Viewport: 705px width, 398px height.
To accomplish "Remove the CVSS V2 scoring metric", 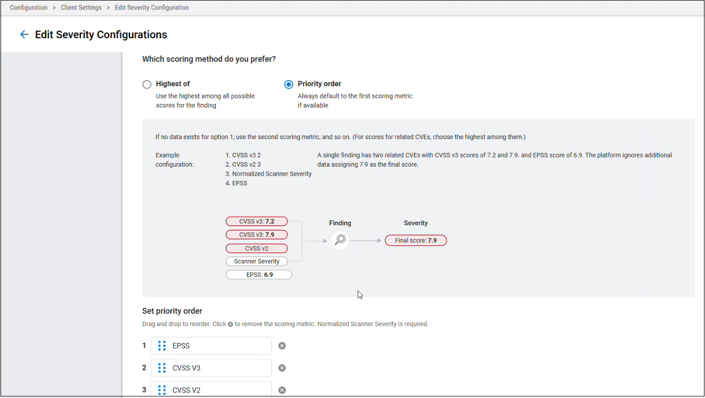I will click(282, 390).
